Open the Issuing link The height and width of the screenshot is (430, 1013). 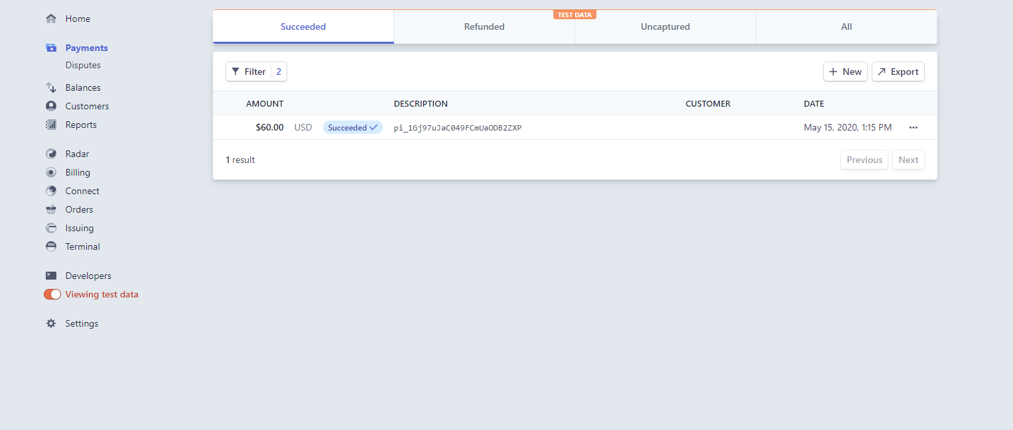(80, 228)
